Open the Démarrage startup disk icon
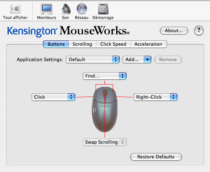This screenshot has height=172, width=210. [x=103, y=12]
